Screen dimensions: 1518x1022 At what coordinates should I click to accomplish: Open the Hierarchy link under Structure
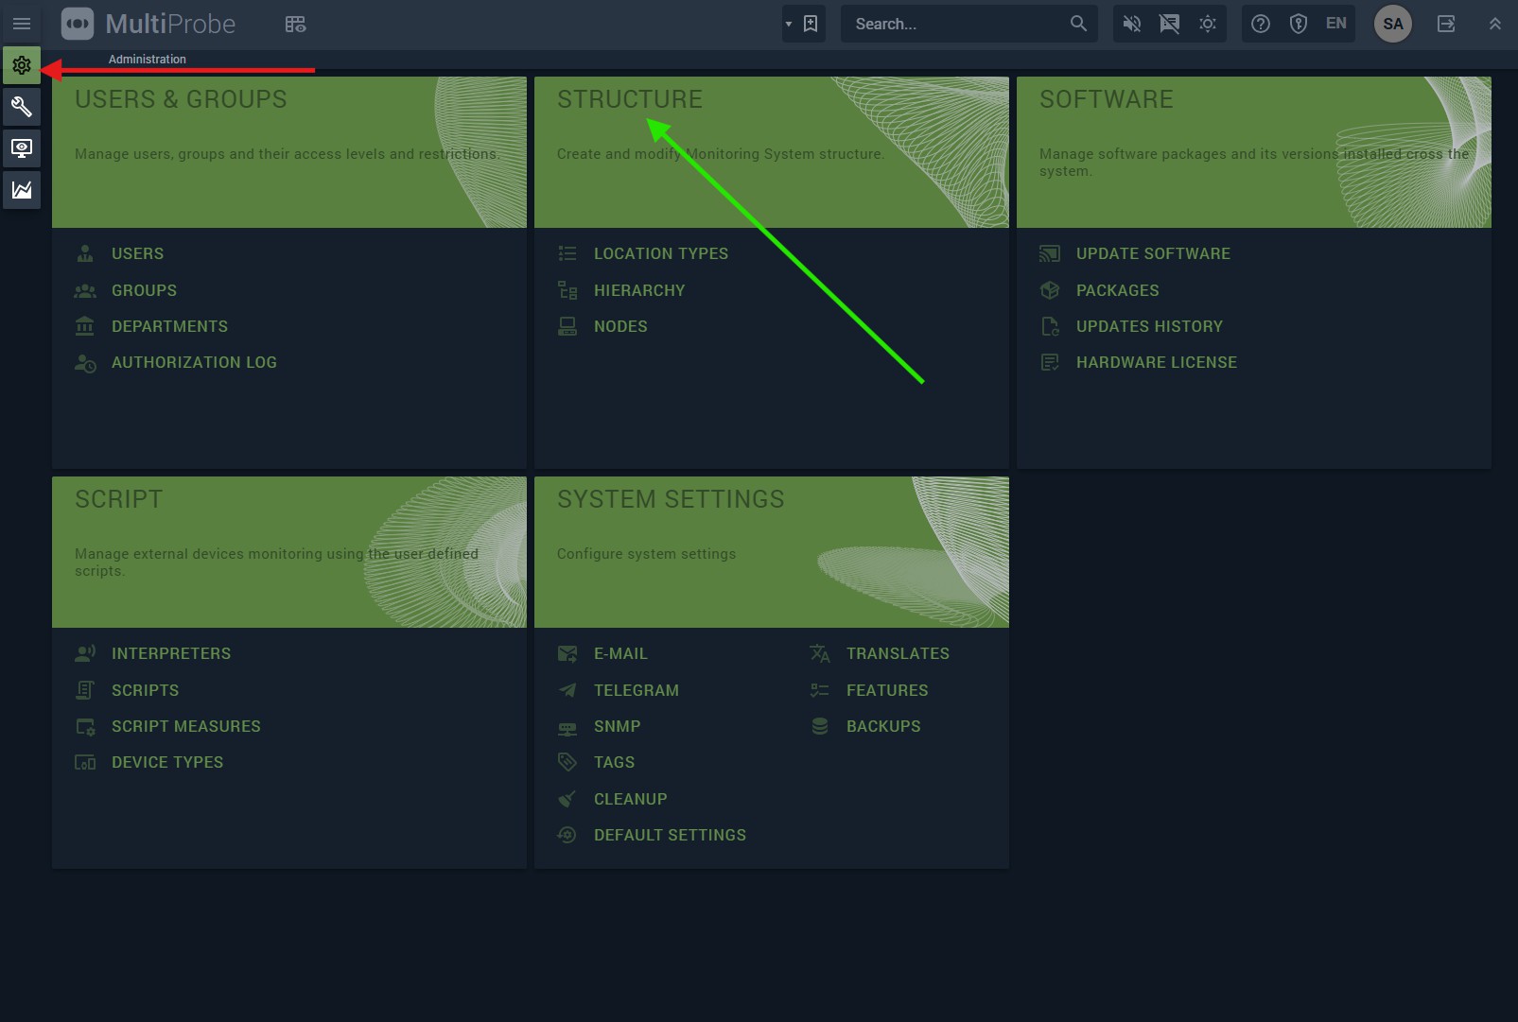point(638,290)
